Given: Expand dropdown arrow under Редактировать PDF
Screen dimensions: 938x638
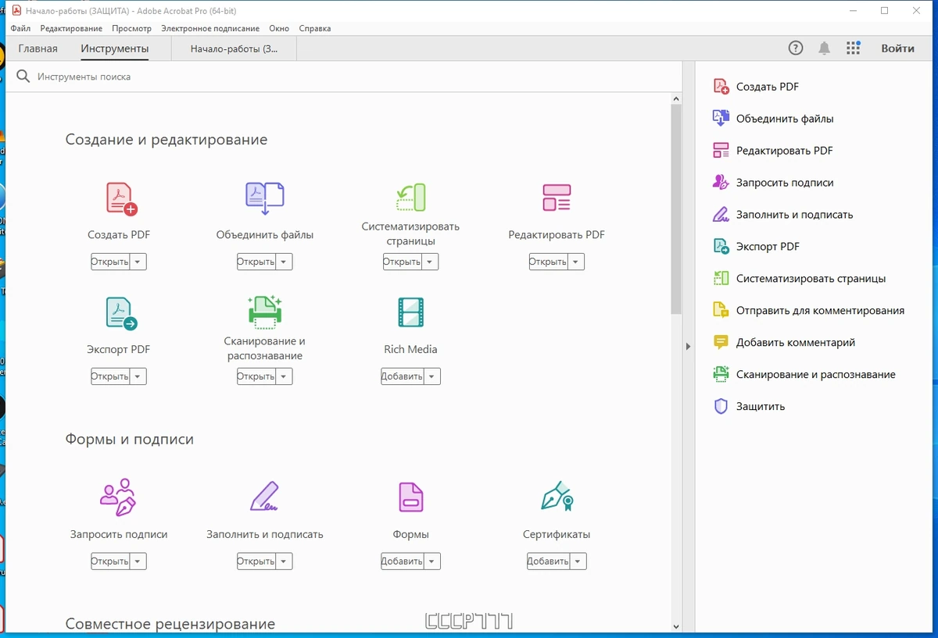Looking at the screenshot, I should pyautogui.click(x=575, y=262).
